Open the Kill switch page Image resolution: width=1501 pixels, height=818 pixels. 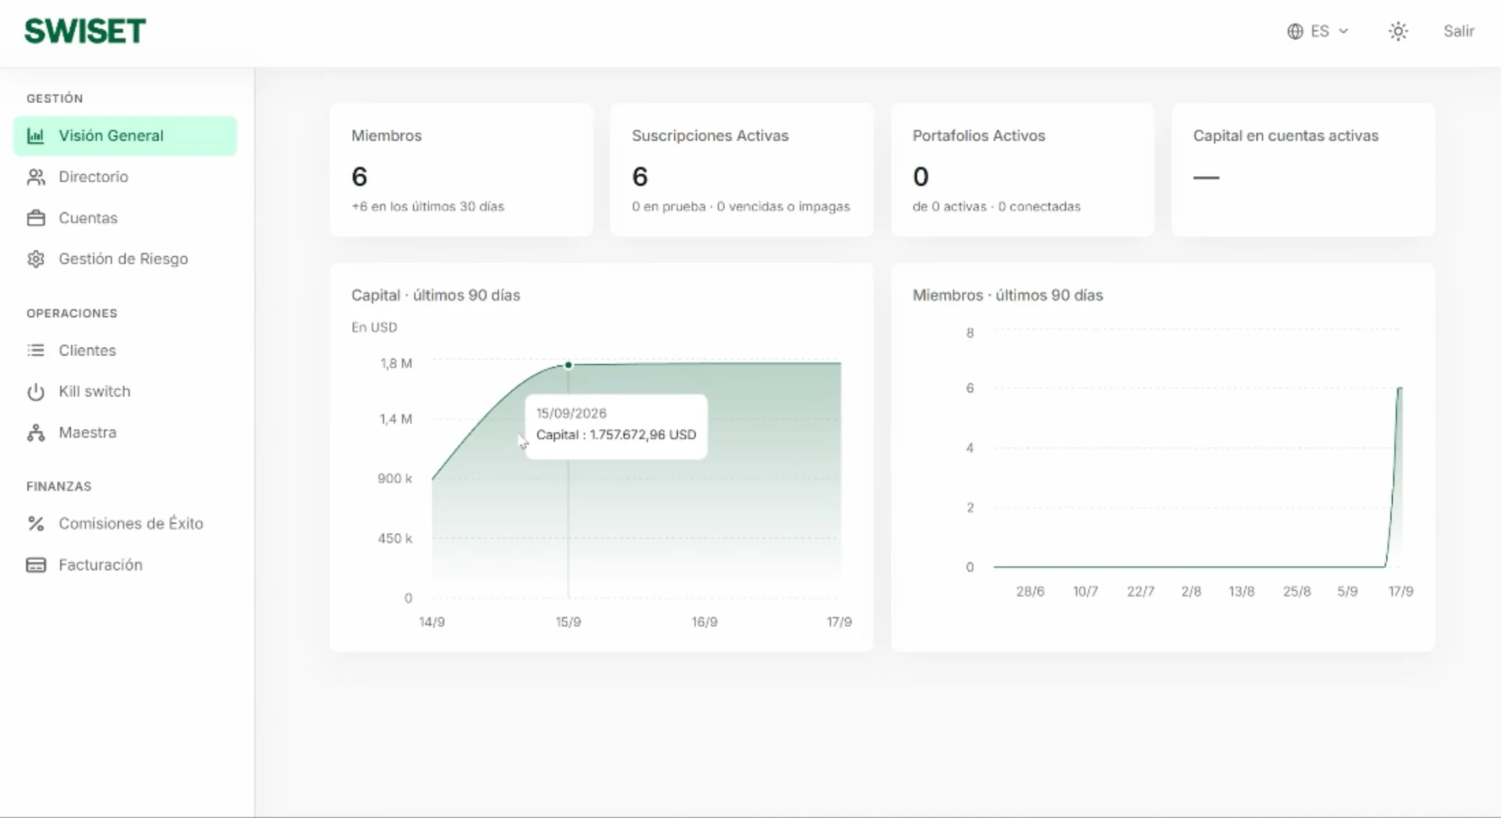(x=125, y=392)
